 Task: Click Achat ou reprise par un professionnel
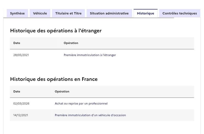click(x=81, y=104)
